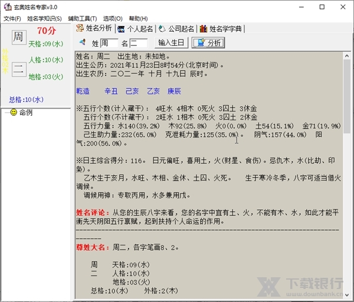This screenshot has width=354, height=302.
Task: Click the 70分 score text
Action: coord(47,31)
